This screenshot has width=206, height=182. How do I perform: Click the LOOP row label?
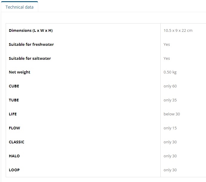point(14,170)
